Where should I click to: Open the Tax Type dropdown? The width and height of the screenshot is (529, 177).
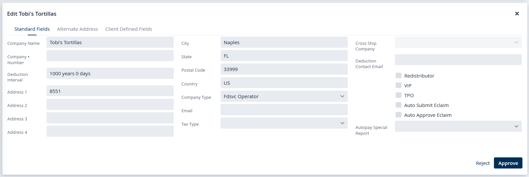pyautogui.click(x=284, y=123)
